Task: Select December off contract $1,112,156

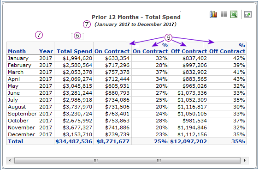Action: pyautogui.click(x=192, y=134)
